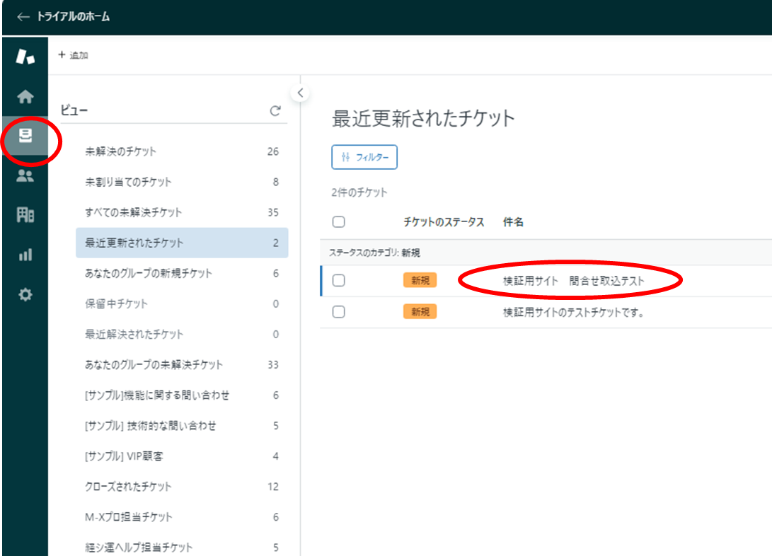
Task: Click the + 追加 add tab
Action: [x=73, y=55]
